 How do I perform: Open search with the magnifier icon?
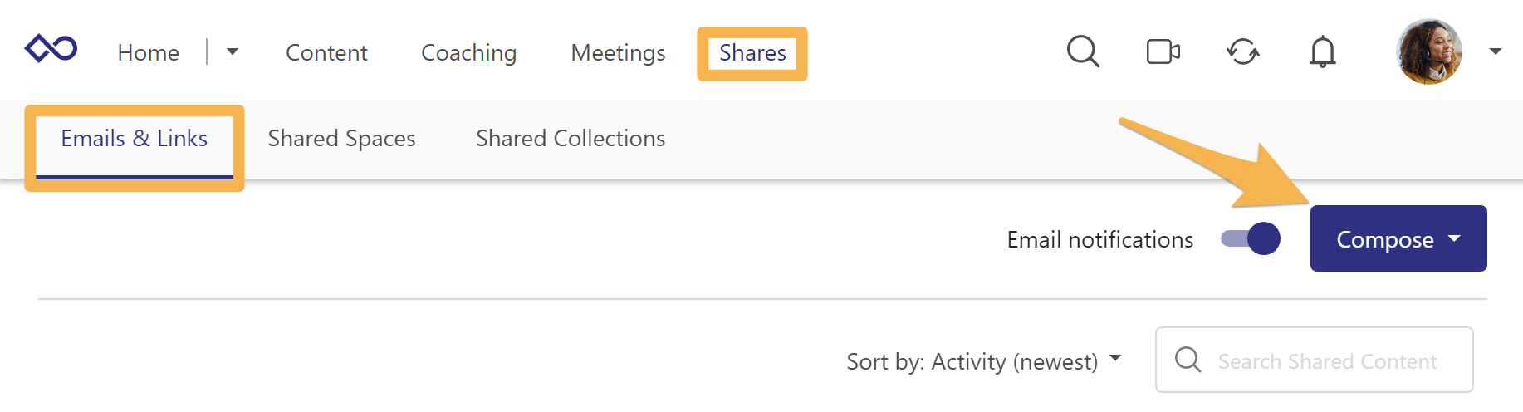(1083, 51)
